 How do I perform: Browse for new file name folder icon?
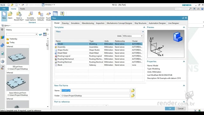click(133, 90)
